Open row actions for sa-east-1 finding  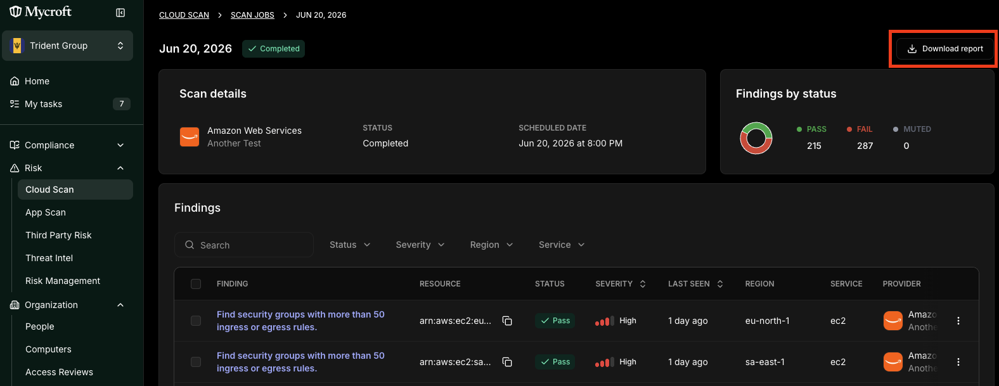click(958, 362)
